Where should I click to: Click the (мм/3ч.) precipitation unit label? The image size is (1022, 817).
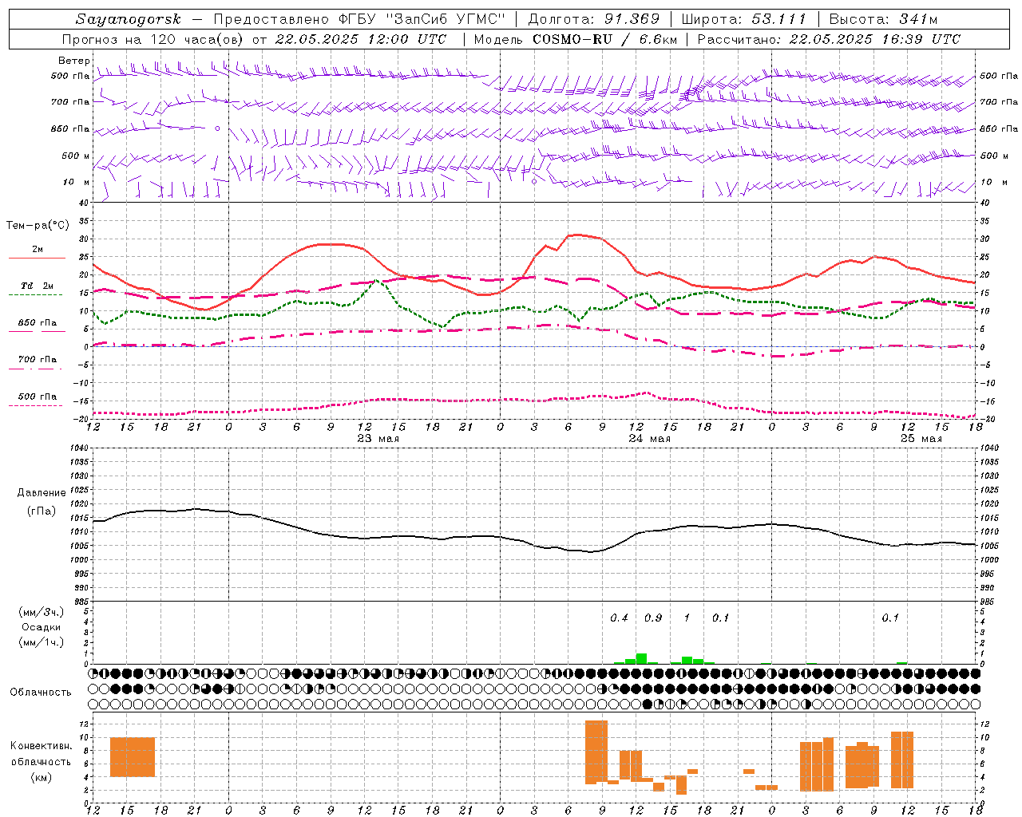coord(42,612)
